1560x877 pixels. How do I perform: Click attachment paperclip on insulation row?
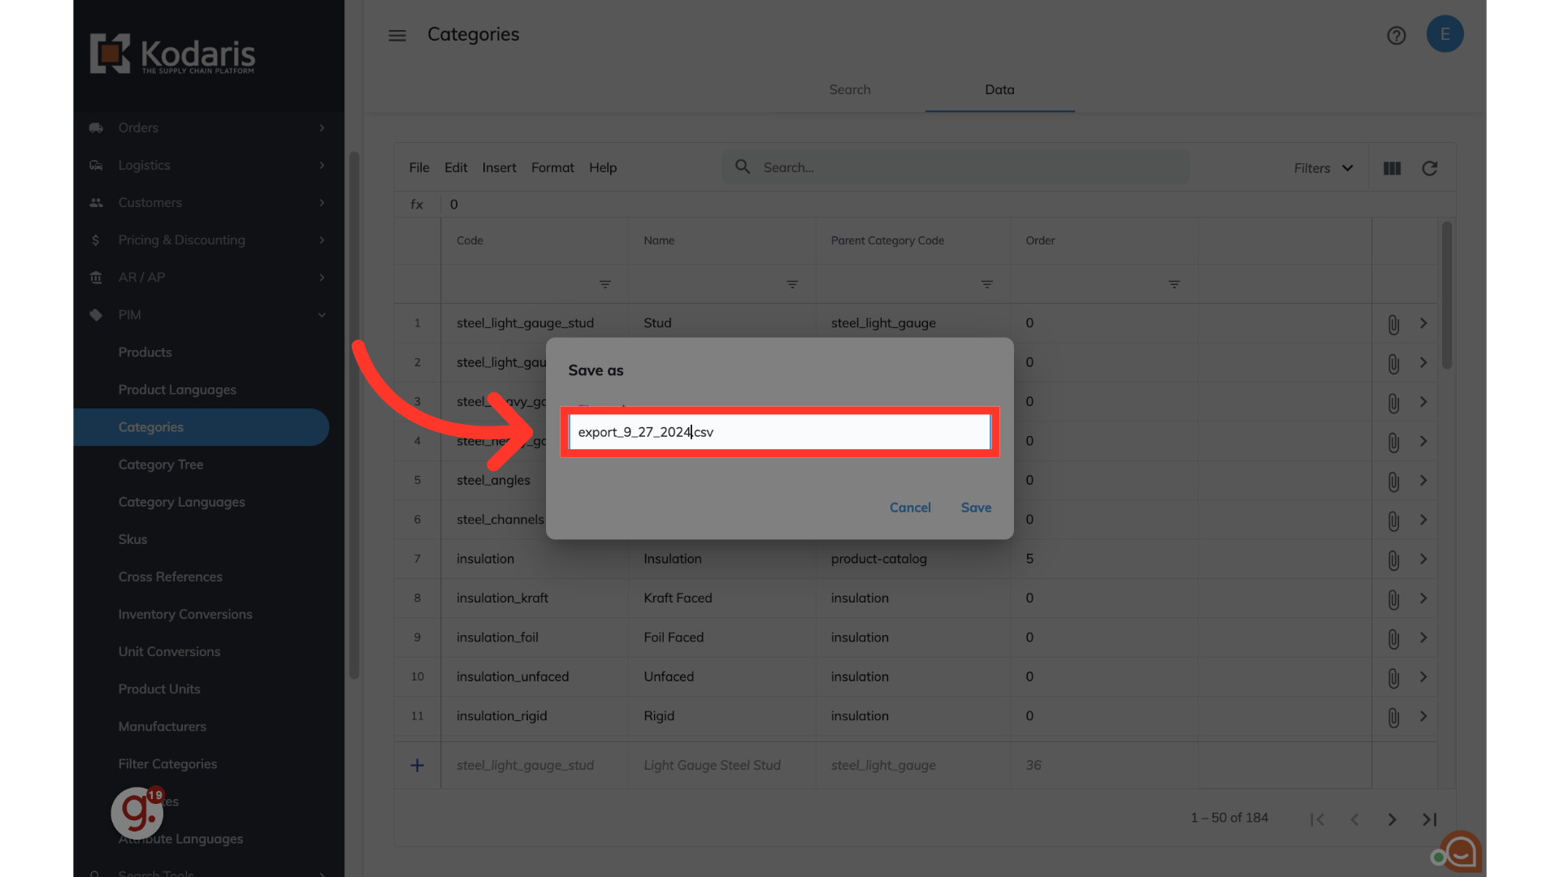coord(1393,559)
